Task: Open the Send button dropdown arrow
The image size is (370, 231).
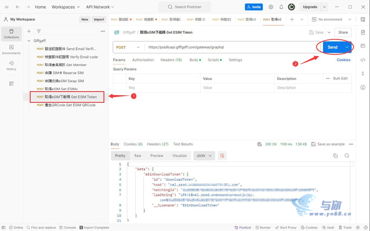Action: [x=347, y=47]
